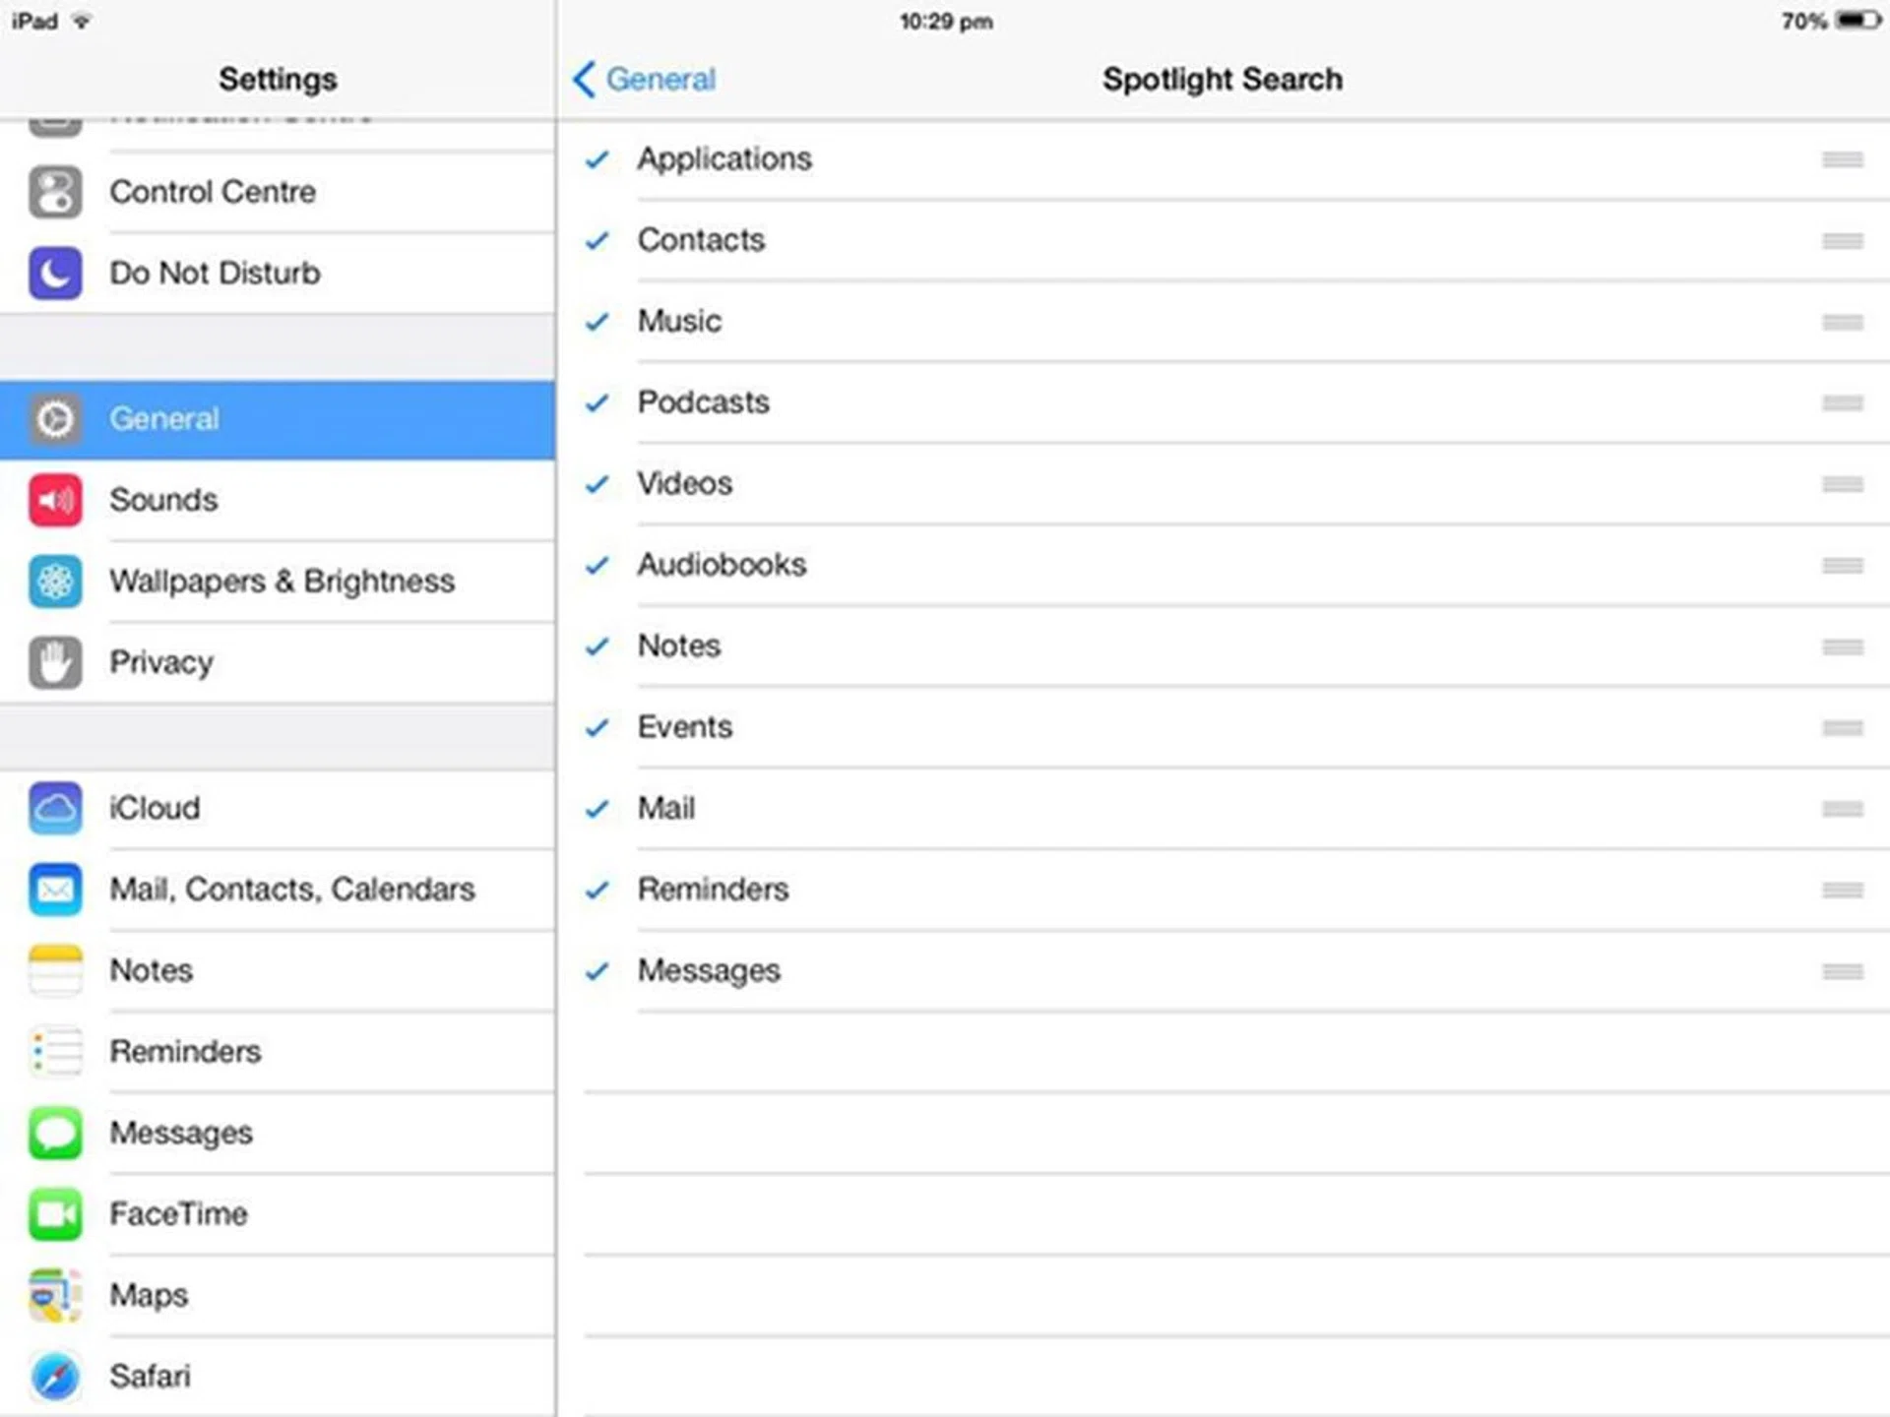Screen dimensions: 1890x1417
Task: Tap the Maps app icon
Action: [x=55, y=1295]
